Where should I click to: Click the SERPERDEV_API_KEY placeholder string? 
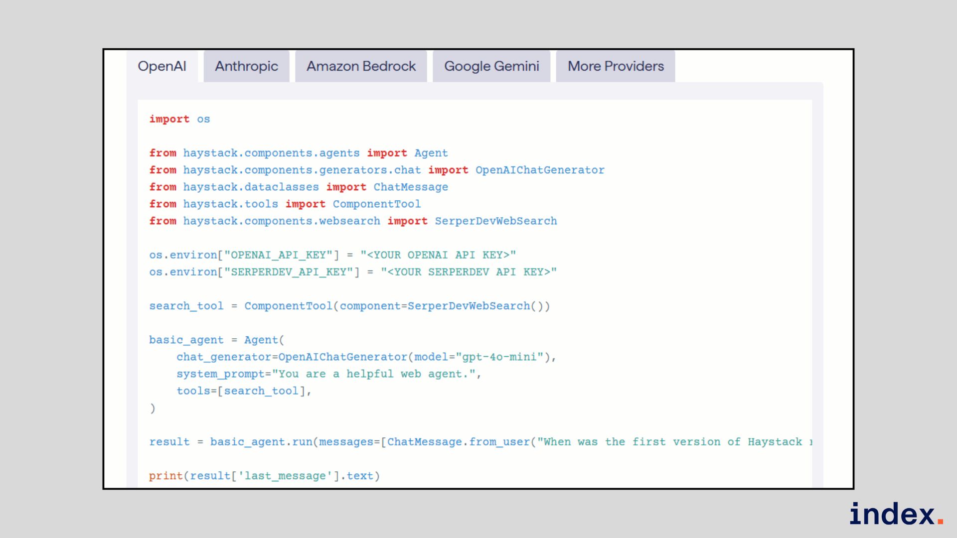468,272
